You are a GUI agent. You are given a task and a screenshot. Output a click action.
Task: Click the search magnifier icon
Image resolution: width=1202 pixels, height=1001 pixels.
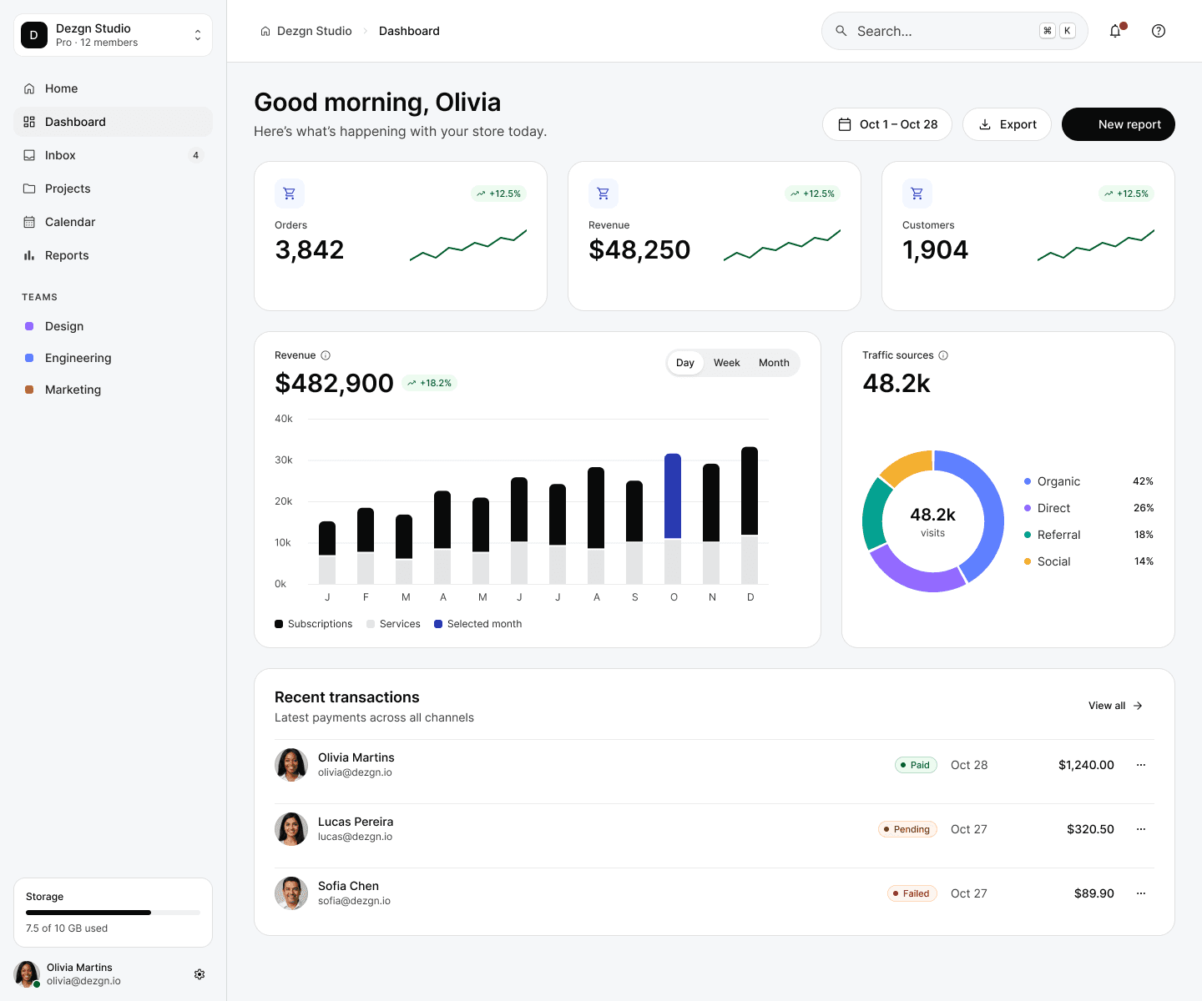pos(841,31)
